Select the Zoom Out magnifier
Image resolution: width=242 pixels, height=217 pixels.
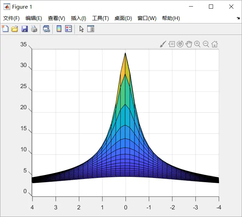(x=206, y=44)
